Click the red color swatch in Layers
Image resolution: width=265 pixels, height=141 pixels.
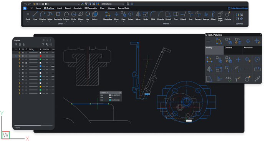click(x=40, y=56)
